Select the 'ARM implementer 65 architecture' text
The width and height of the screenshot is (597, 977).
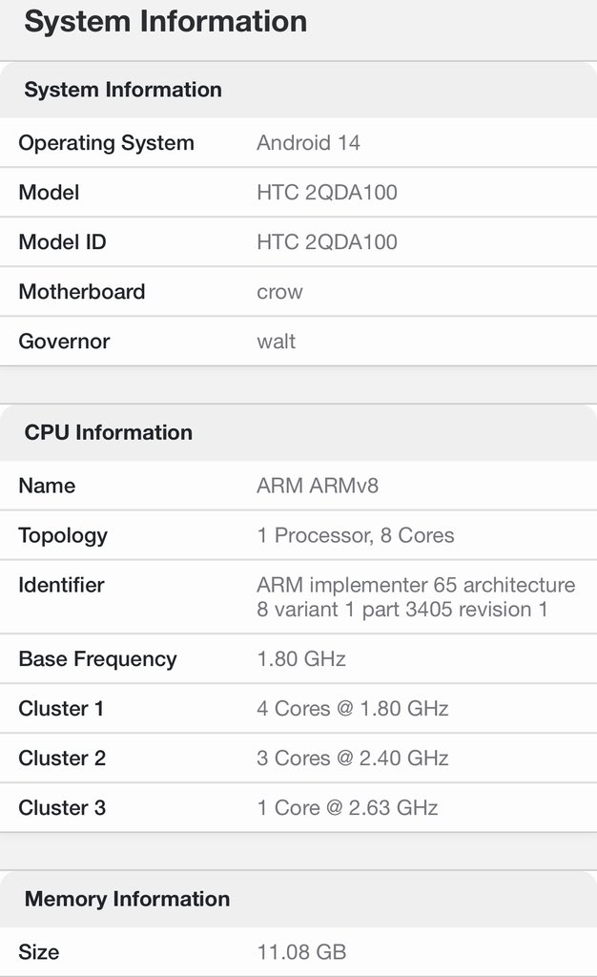click(416, 585)
